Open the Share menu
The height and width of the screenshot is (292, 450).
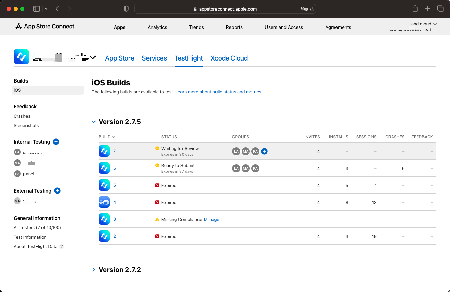[415, 9]
